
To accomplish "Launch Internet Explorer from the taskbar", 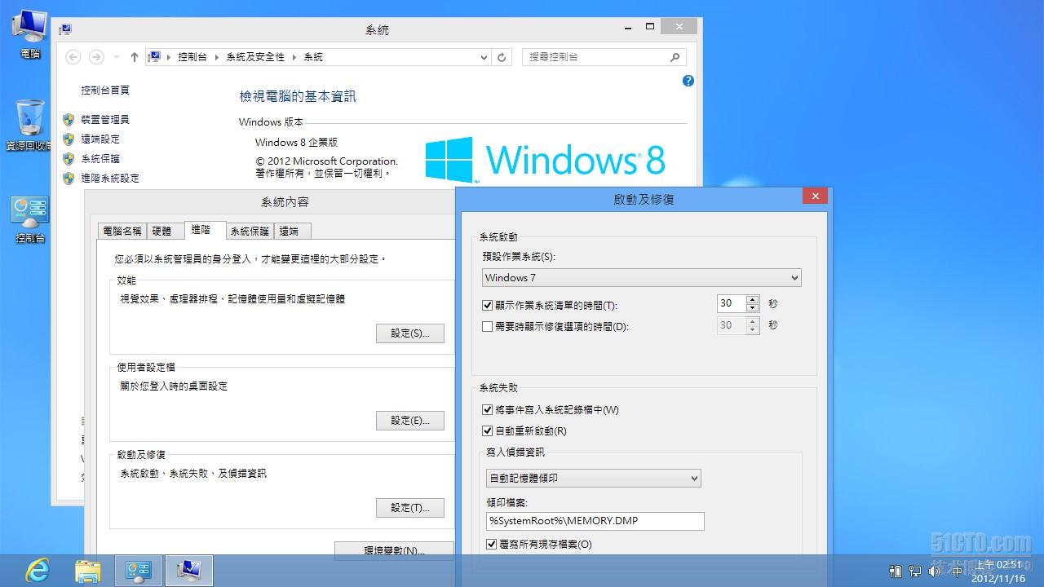I will tap(38, 571).
